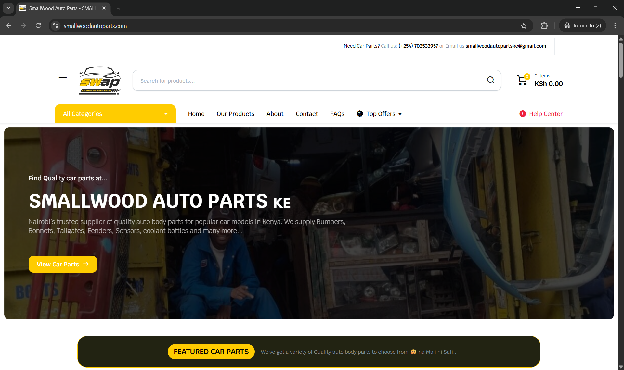
Task: Open the browser extensions icon
Action: pos(544,26)
